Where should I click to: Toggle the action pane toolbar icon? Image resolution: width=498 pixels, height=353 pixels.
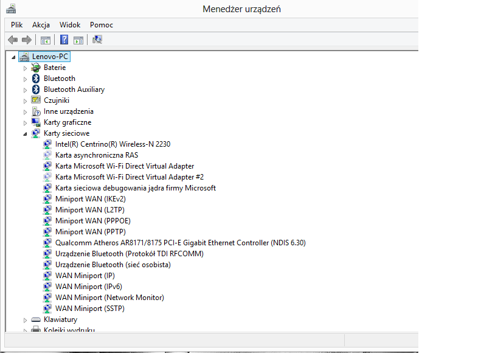[x=78, y=40]
